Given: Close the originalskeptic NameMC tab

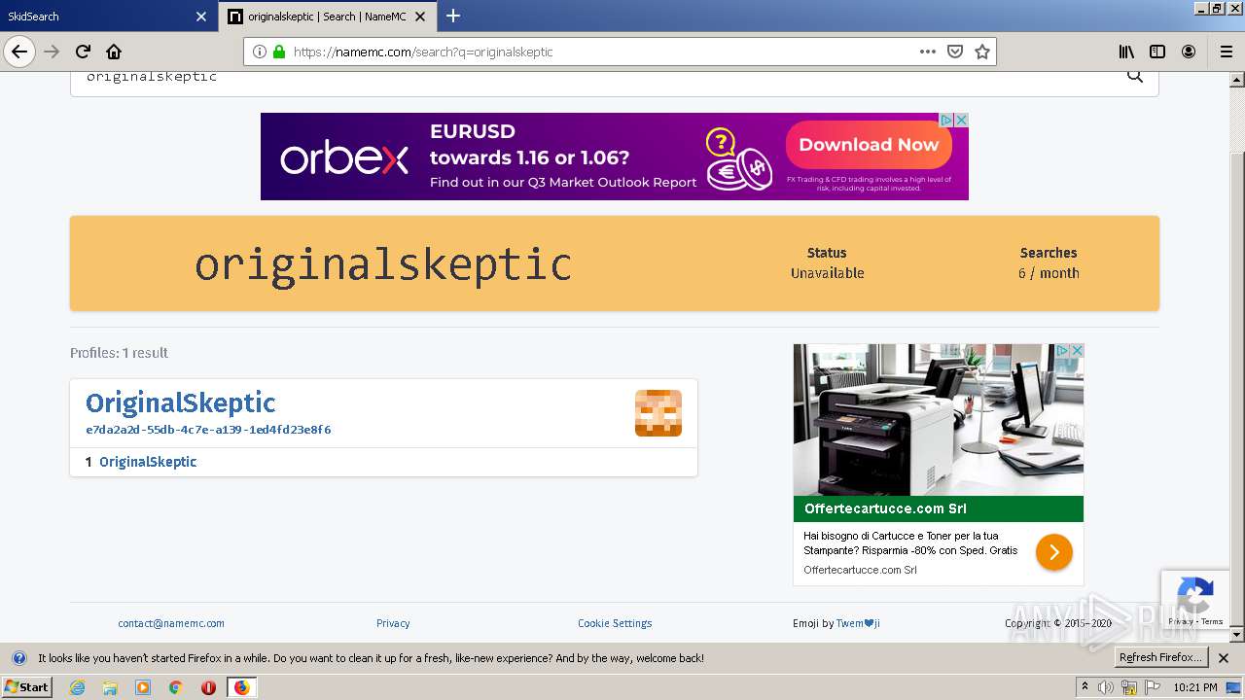Looking at the screenshot, I should click(x=420, y=17).
